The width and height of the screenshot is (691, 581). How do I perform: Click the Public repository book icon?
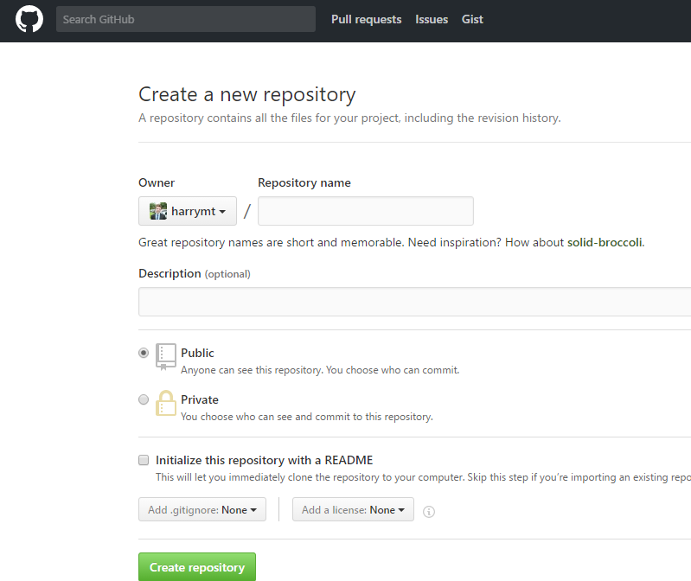pos(166,356)
